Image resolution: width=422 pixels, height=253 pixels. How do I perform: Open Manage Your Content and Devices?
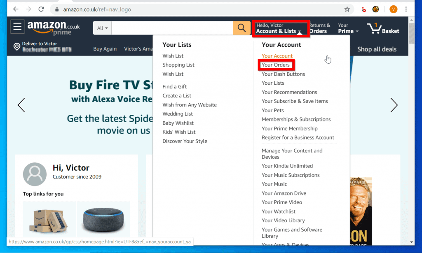click(x=292, y=153)
